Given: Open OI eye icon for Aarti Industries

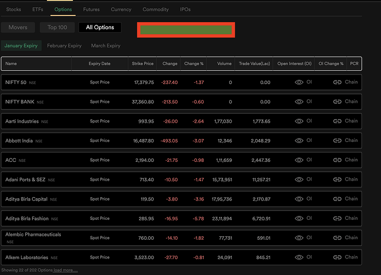Looking at the screenshot, I should click(x=299, y=121).
